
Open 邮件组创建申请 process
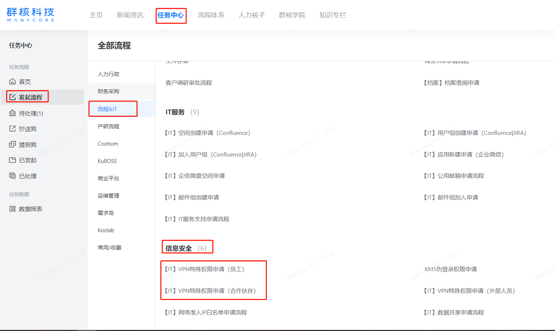[192, 197]
